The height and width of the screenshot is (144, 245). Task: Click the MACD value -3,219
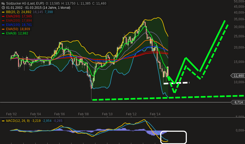point(36,121)
